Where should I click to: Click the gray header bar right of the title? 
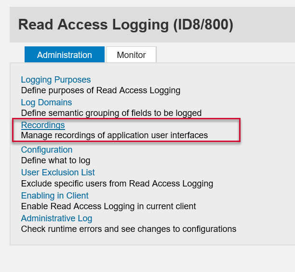[x=265, y=25]
